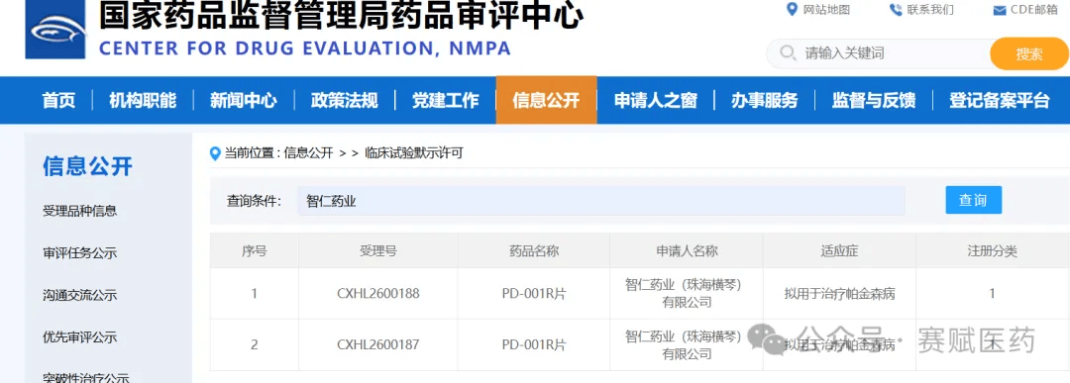The height and width of the screenshot is (383, 1070).
Task: Open the 联系我们 link
Action: pos(930,10)
